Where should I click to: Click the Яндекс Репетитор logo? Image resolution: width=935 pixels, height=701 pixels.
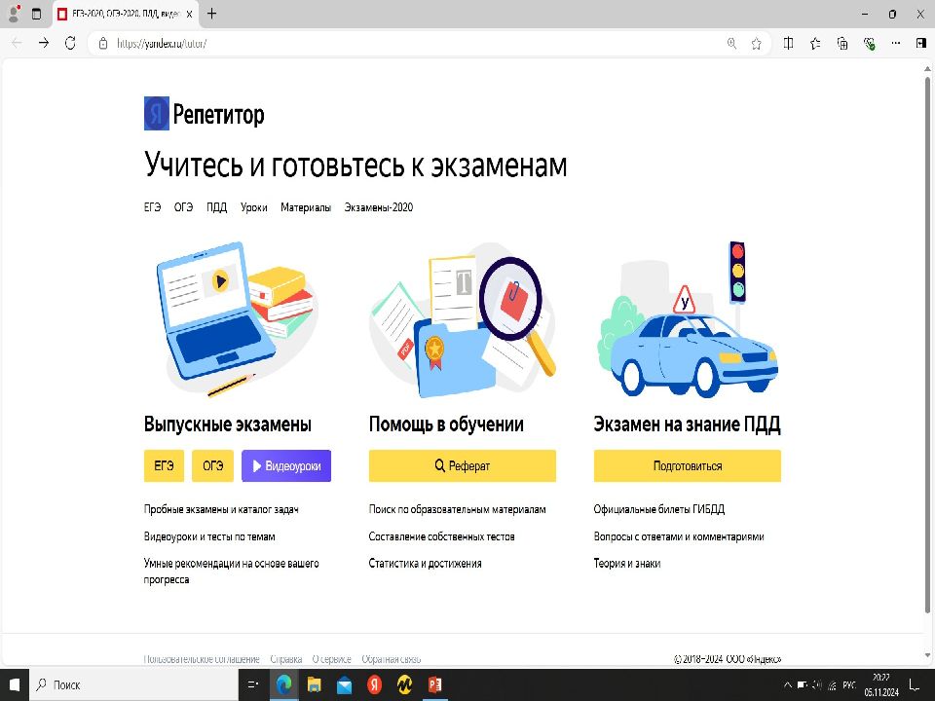(x=204, y=114)
